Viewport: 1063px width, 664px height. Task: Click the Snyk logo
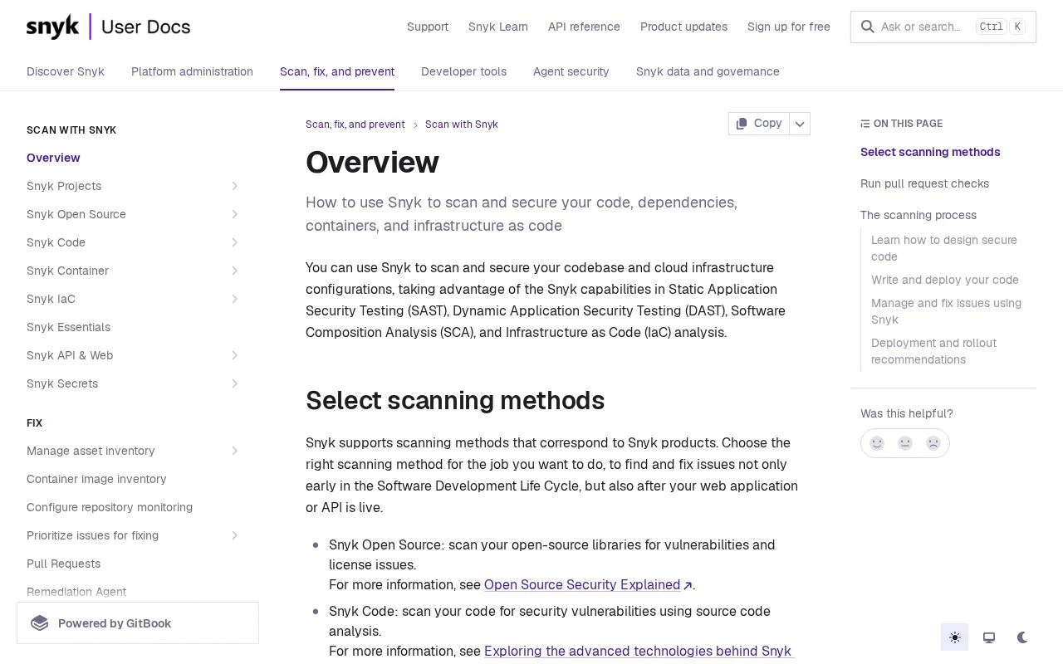(x=53, y=27)
